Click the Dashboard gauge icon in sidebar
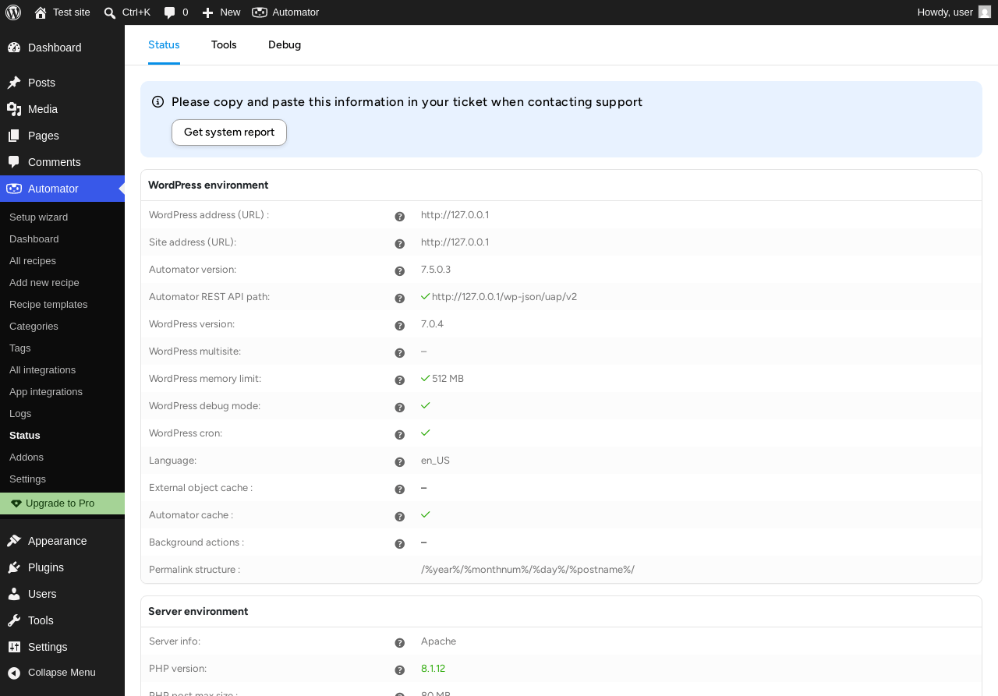The image size is (998, 696). coord(14,48)
